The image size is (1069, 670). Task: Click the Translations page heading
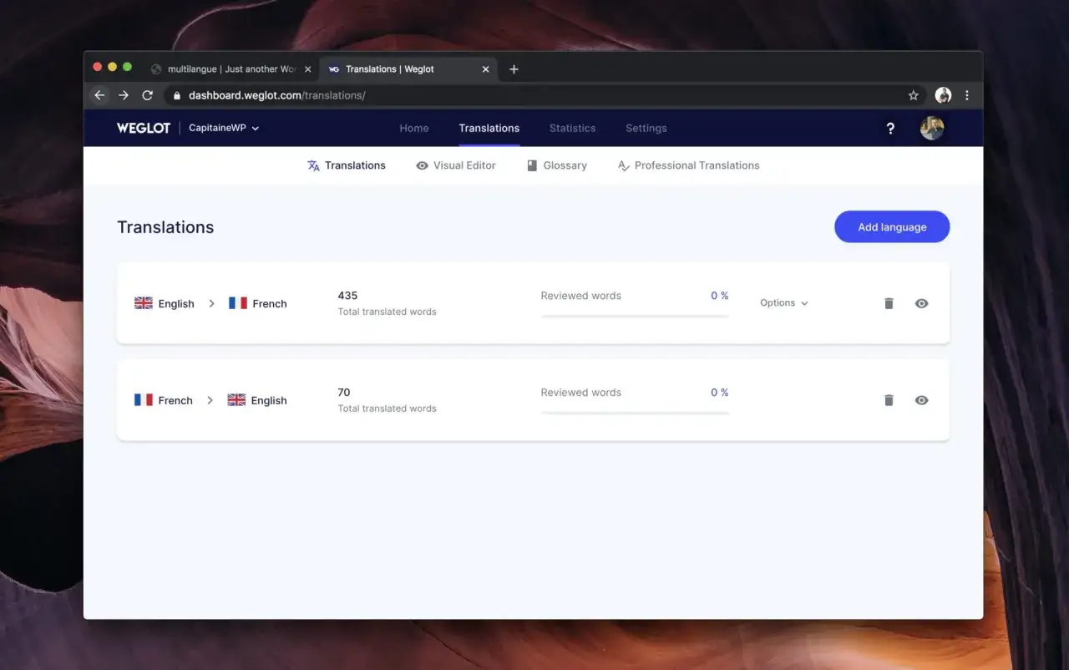(x=165, y=227)
